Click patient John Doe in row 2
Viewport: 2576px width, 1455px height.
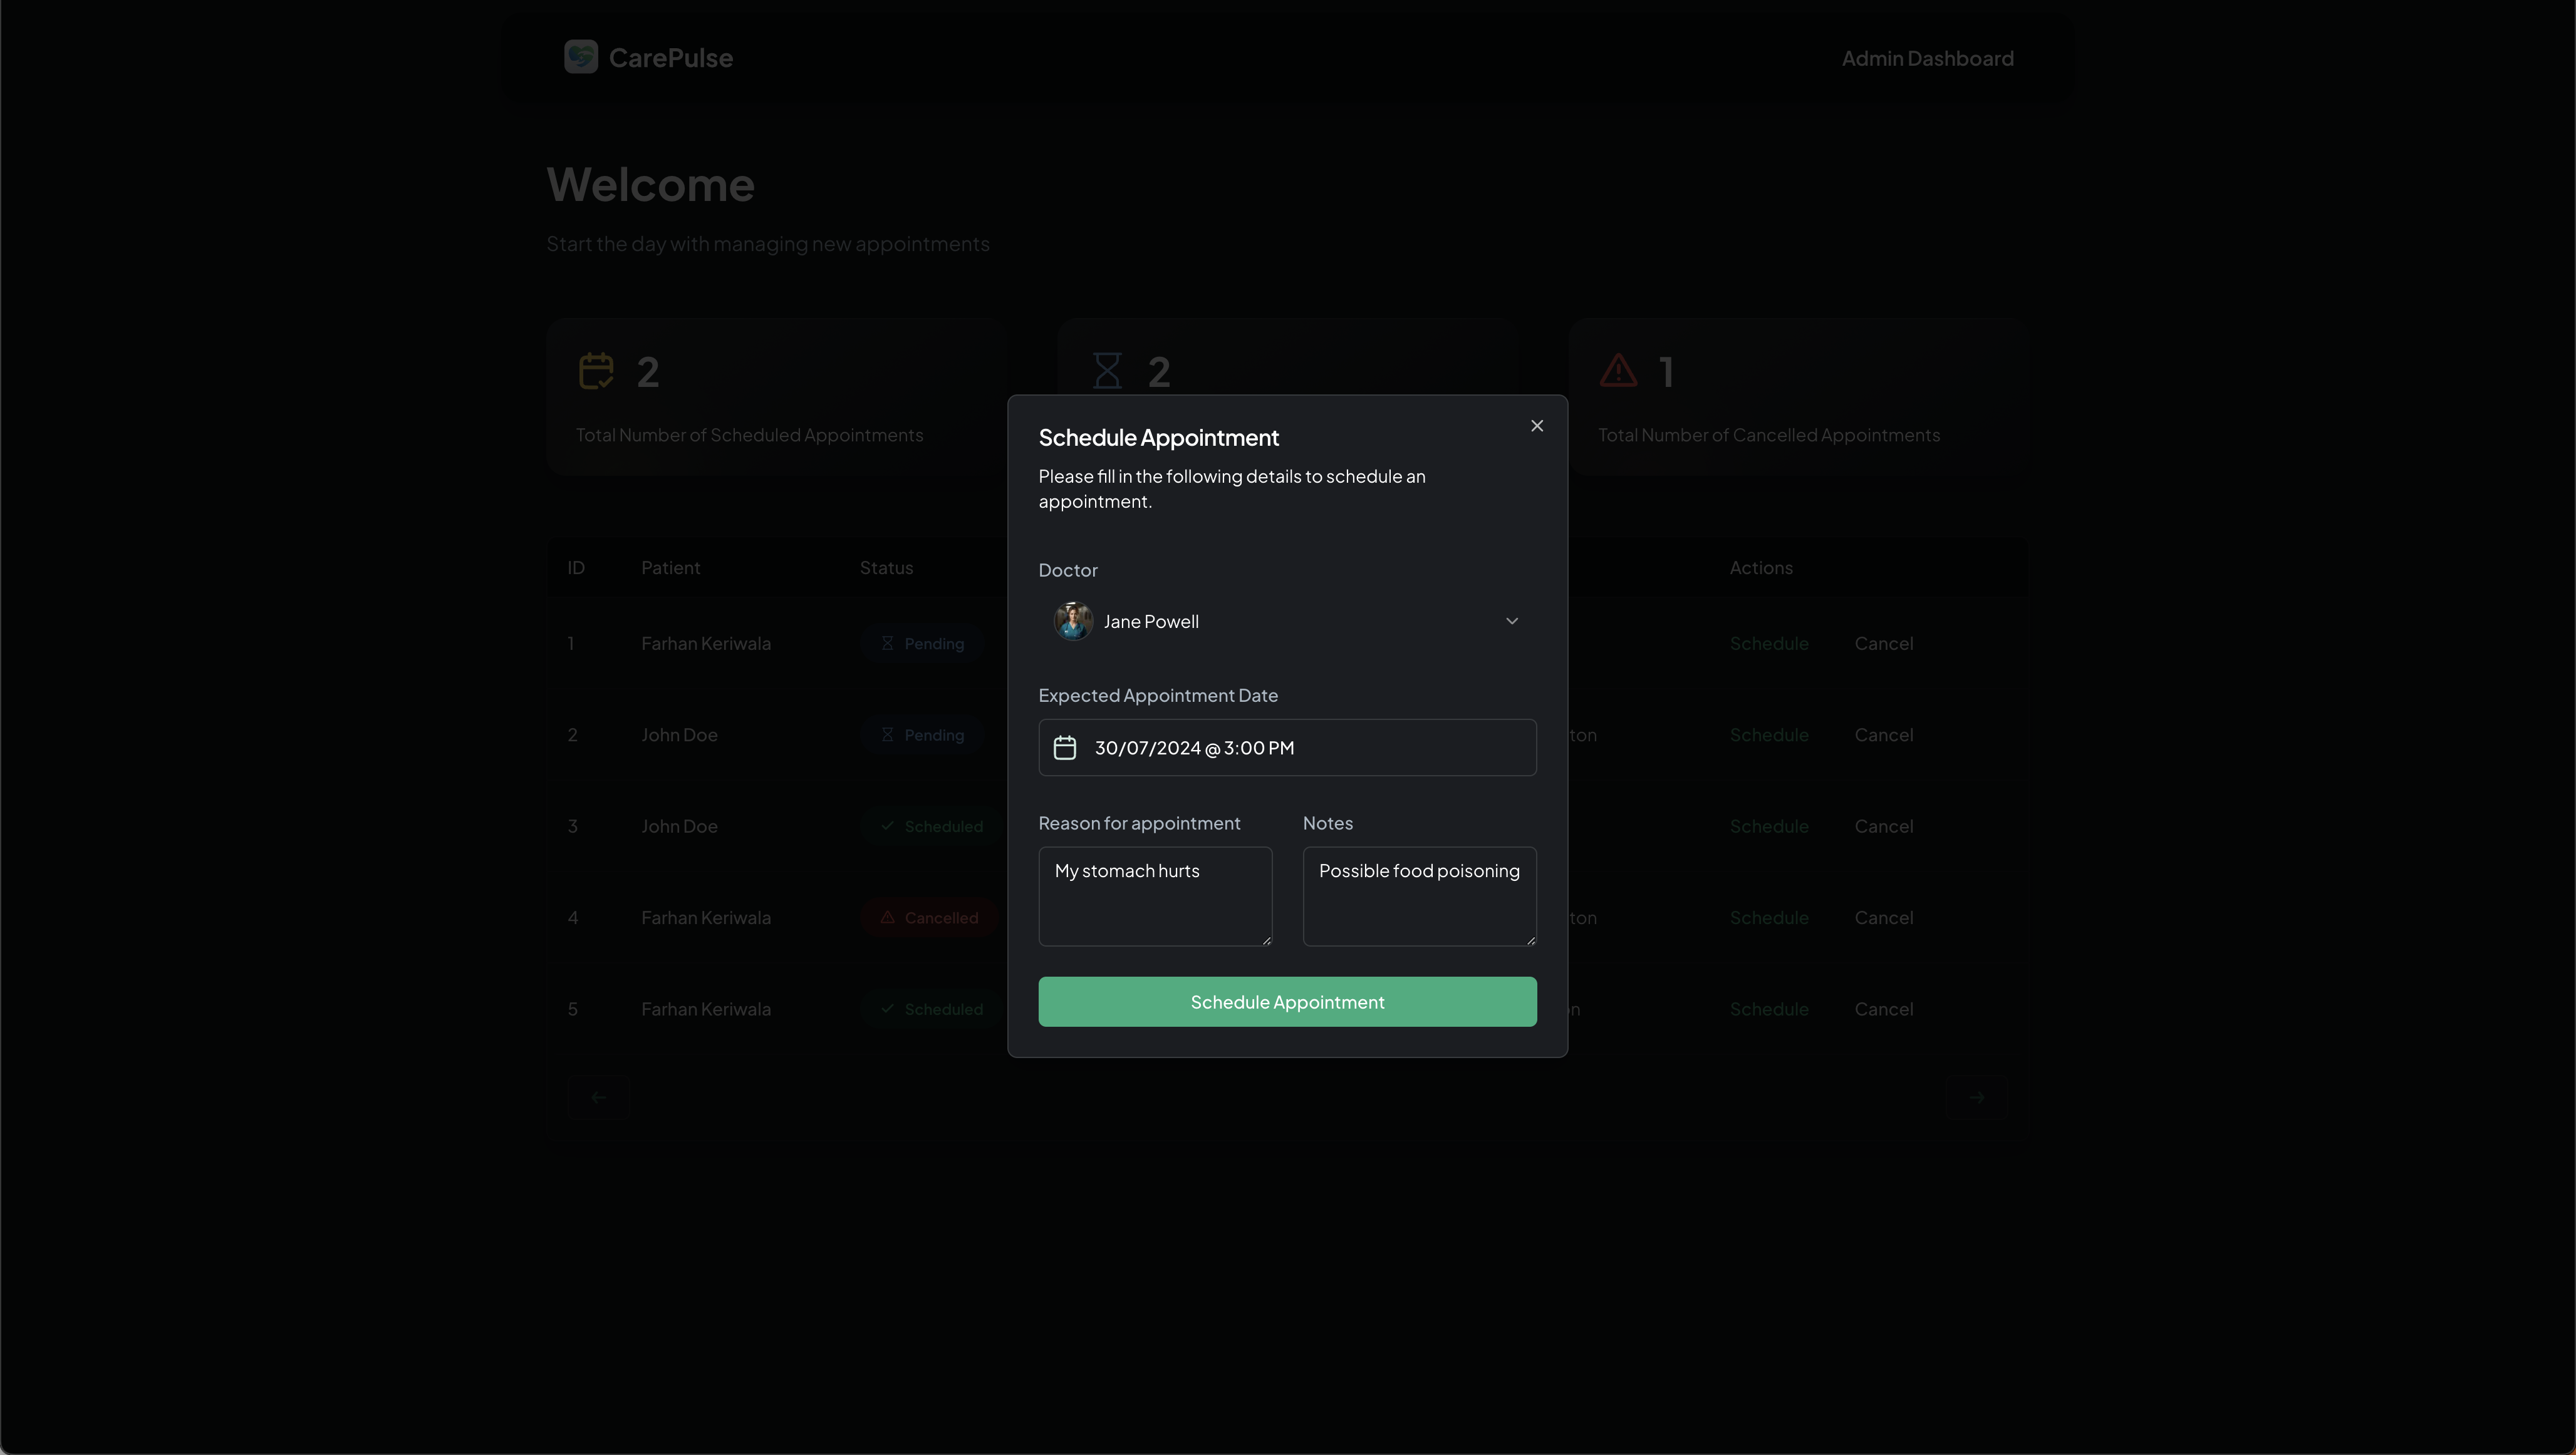679,736
